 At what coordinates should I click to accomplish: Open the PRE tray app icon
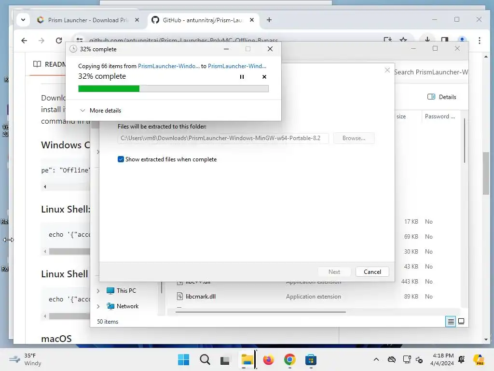(479, 359)
